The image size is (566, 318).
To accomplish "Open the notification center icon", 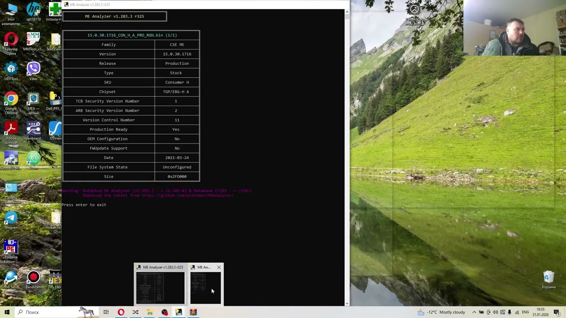I will (557, 312).
